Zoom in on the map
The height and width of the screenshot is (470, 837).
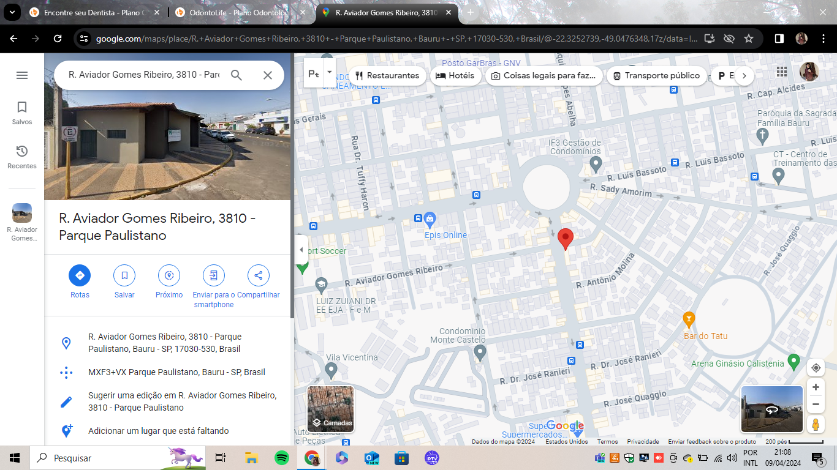816,387
